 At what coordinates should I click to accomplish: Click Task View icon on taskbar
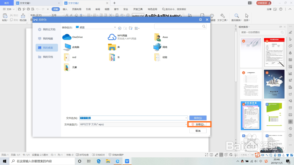pos(89,161)
